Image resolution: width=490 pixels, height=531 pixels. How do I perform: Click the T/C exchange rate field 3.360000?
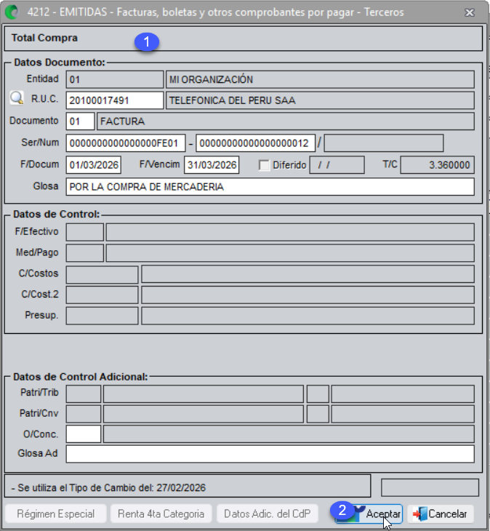pos(437,165)
